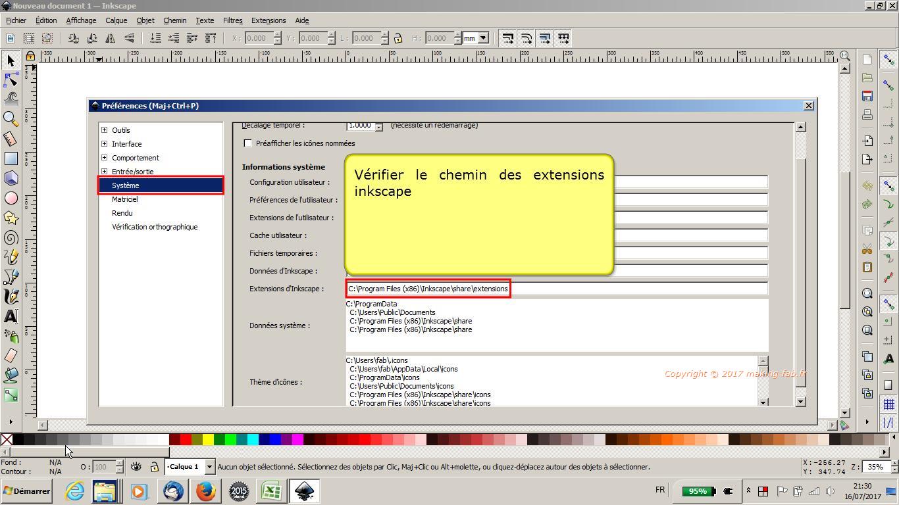
Task: Expand the Outils tree node
Action: [x=104, y=130]
